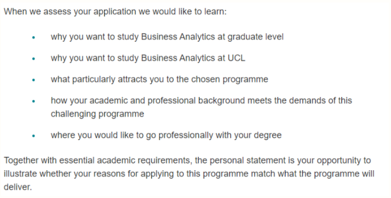Click the phrase 'professionally with your degree'
The height and width of the screenshot is (198, 391).
(220, 135)
